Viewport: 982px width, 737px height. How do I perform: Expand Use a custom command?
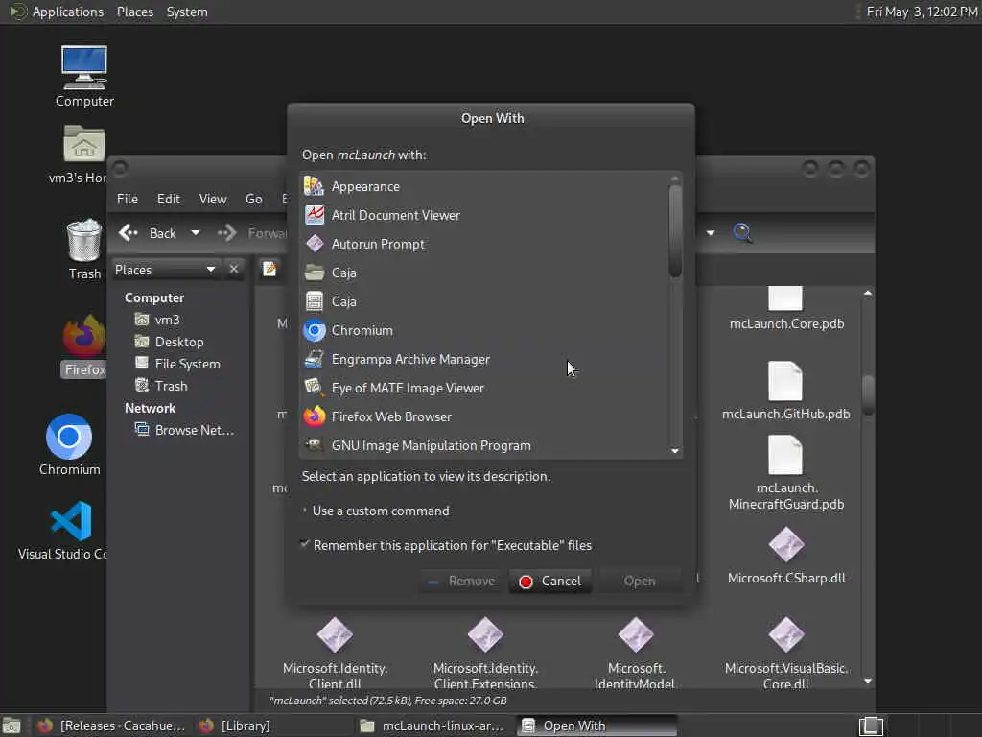click(x=376, y=511)
